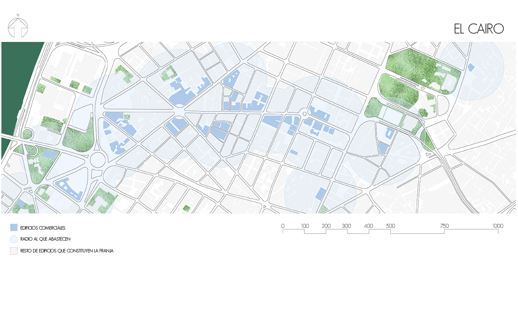The height and width of the screenshot is (323, 518).
Task: Click the blue Edificios Comerciales legend swatch
Action: tap(14, 228)
